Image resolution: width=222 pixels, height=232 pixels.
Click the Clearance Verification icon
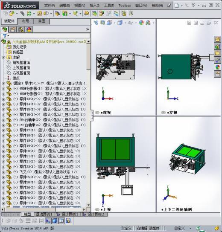pyautogui.click(x=124, y=14)
